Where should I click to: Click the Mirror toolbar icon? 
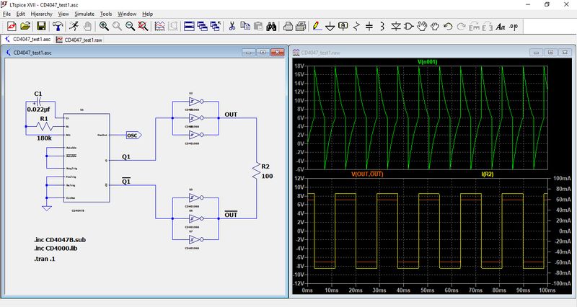click(488, 26)
